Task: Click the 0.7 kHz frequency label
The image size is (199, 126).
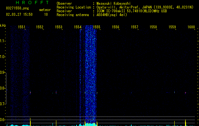Action: point(3,104)
